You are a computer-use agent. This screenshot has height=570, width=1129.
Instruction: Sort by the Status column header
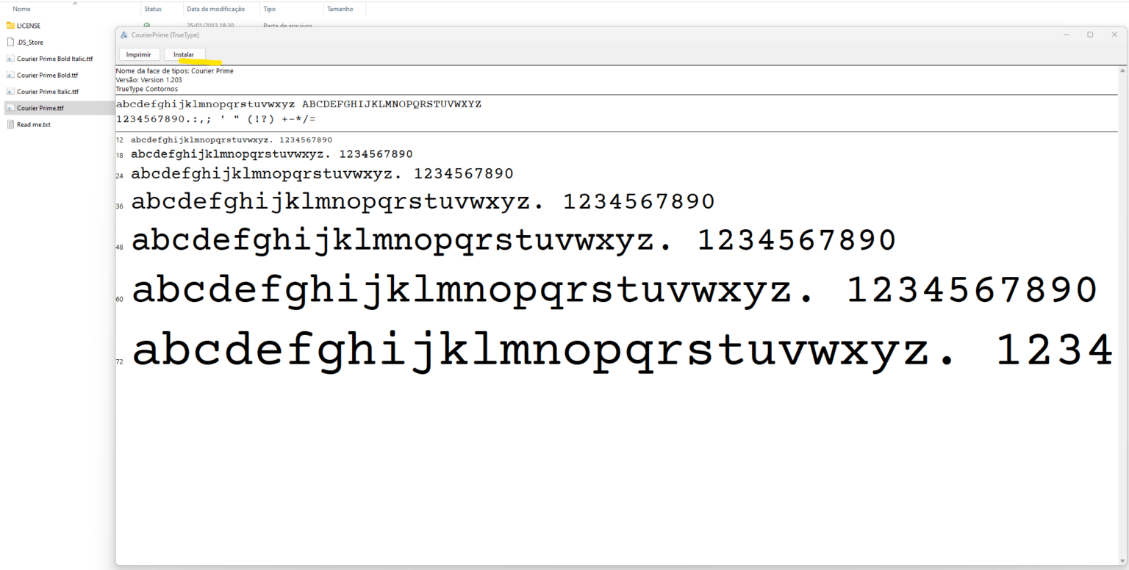[153, 9]
